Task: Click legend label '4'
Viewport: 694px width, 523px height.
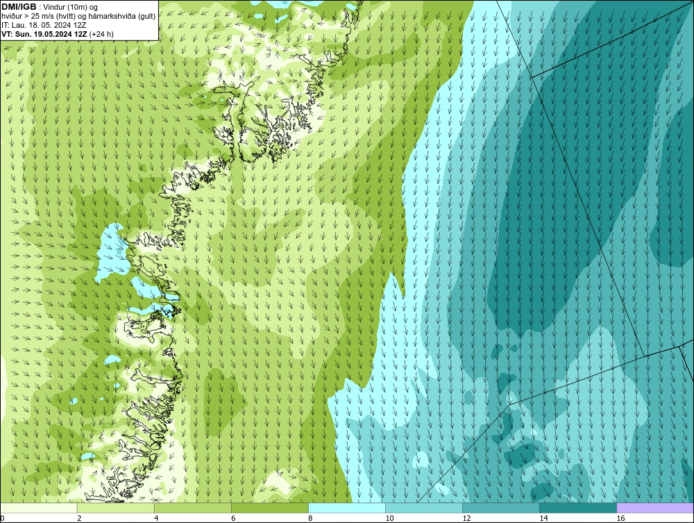Action: [x=156, y=518]
